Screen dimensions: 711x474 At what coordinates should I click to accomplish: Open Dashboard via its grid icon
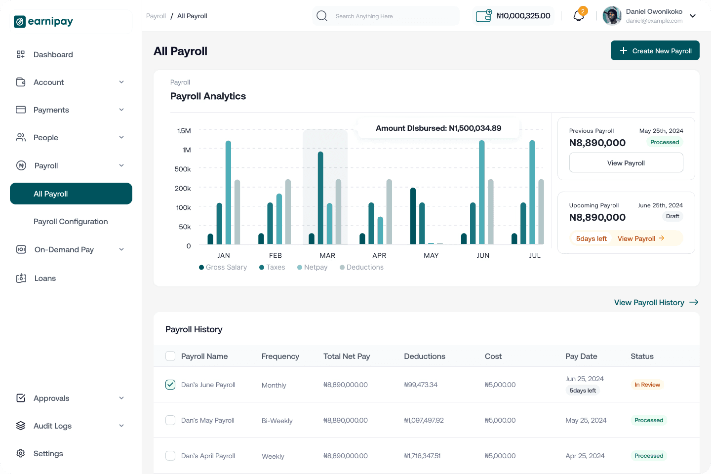click(21, 54)
